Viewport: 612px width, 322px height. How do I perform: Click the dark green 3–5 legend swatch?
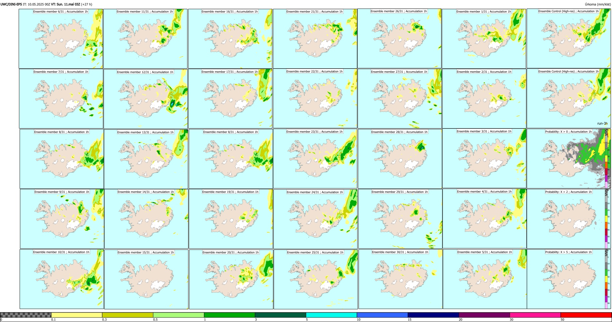tap(280, 315)
